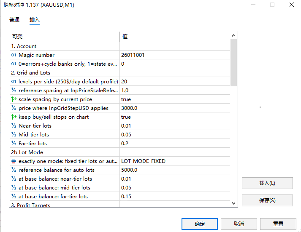Viewport: 301px width, 232px height.
Task: Select the 2. Grid and Lots section row
Action: click(120, 73)
